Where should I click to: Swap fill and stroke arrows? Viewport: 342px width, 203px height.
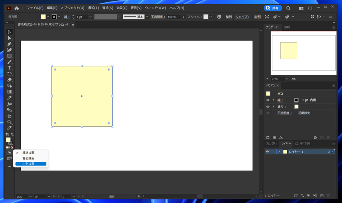pos(12,134)
